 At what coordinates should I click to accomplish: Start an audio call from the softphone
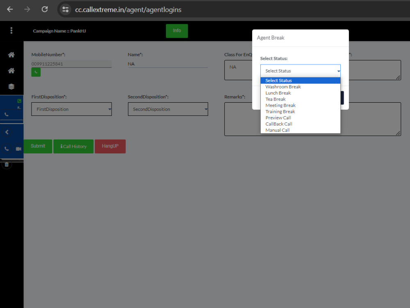[x=7, y=149]
